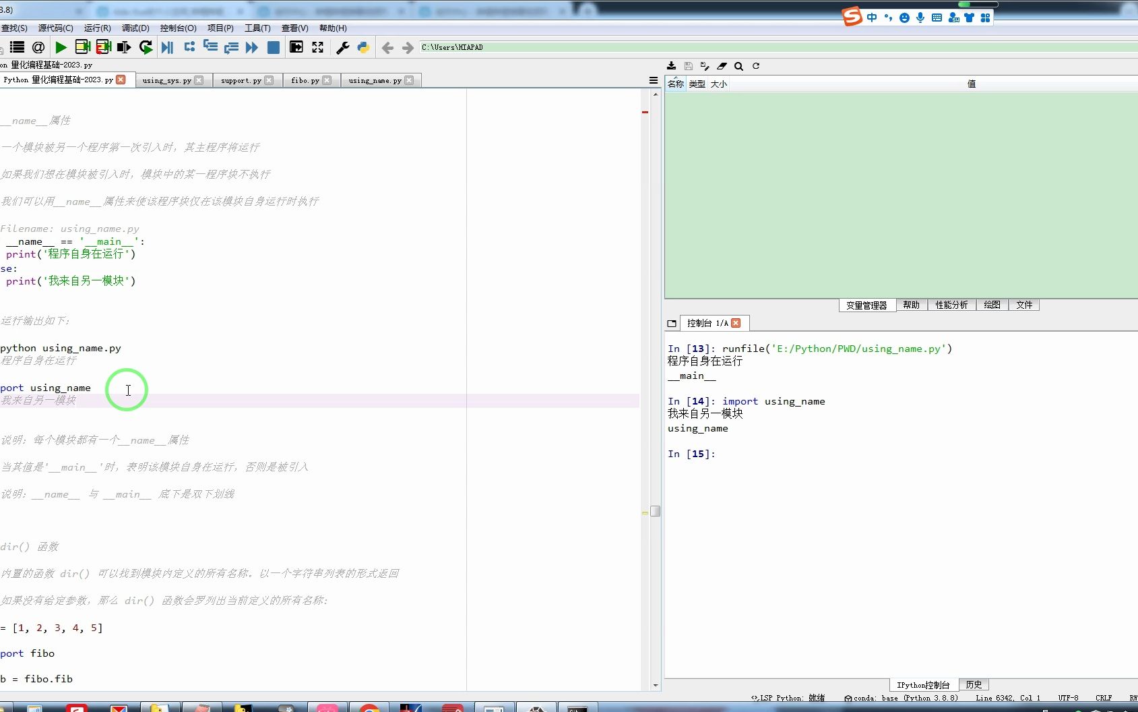This screenshot has width=1138, height=712.
Task: Close the fibo.py editor tab
Action: 327,80
